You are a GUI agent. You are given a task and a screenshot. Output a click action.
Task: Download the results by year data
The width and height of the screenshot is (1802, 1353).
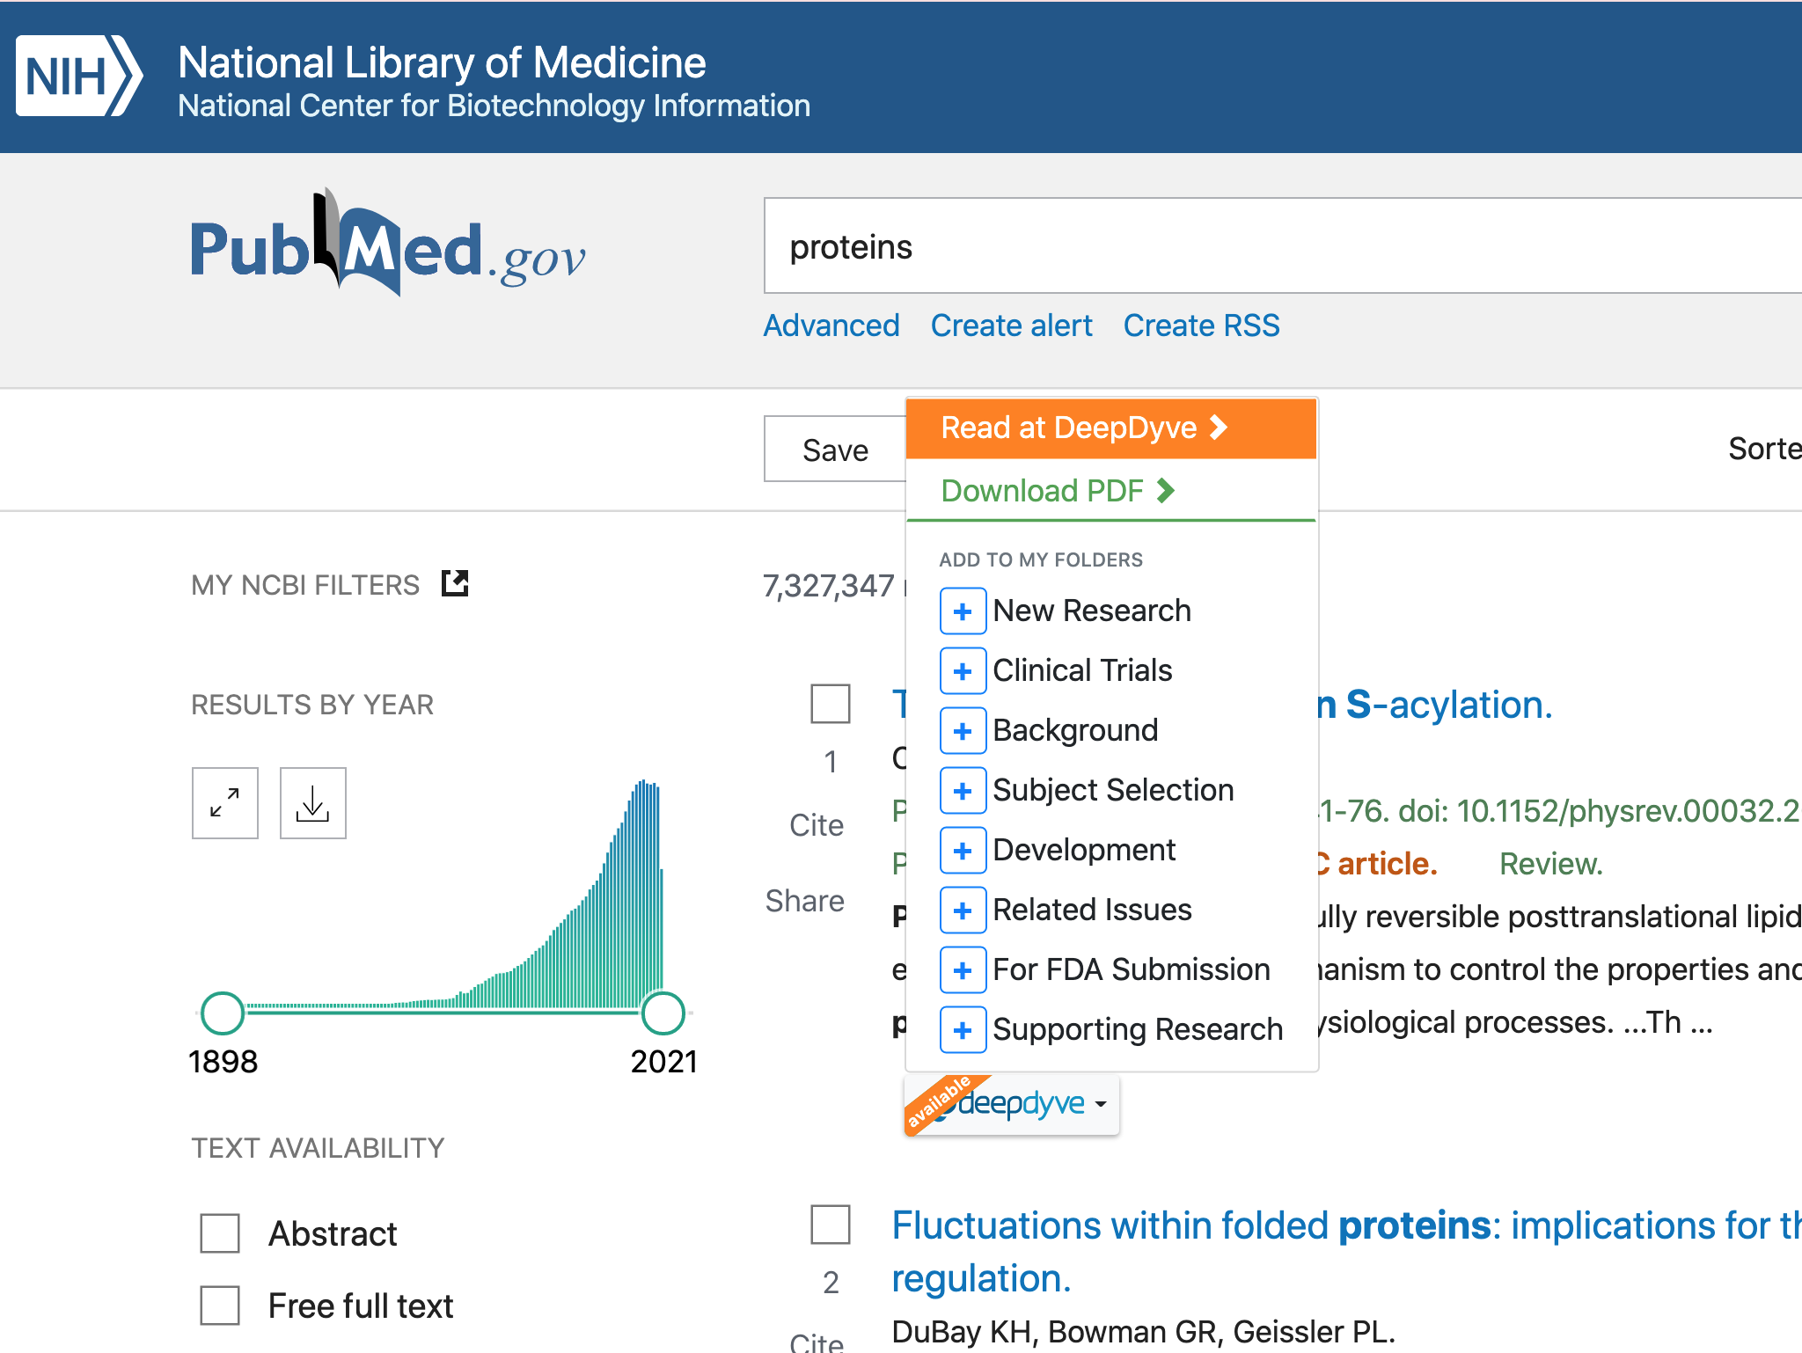pos(313,803)
